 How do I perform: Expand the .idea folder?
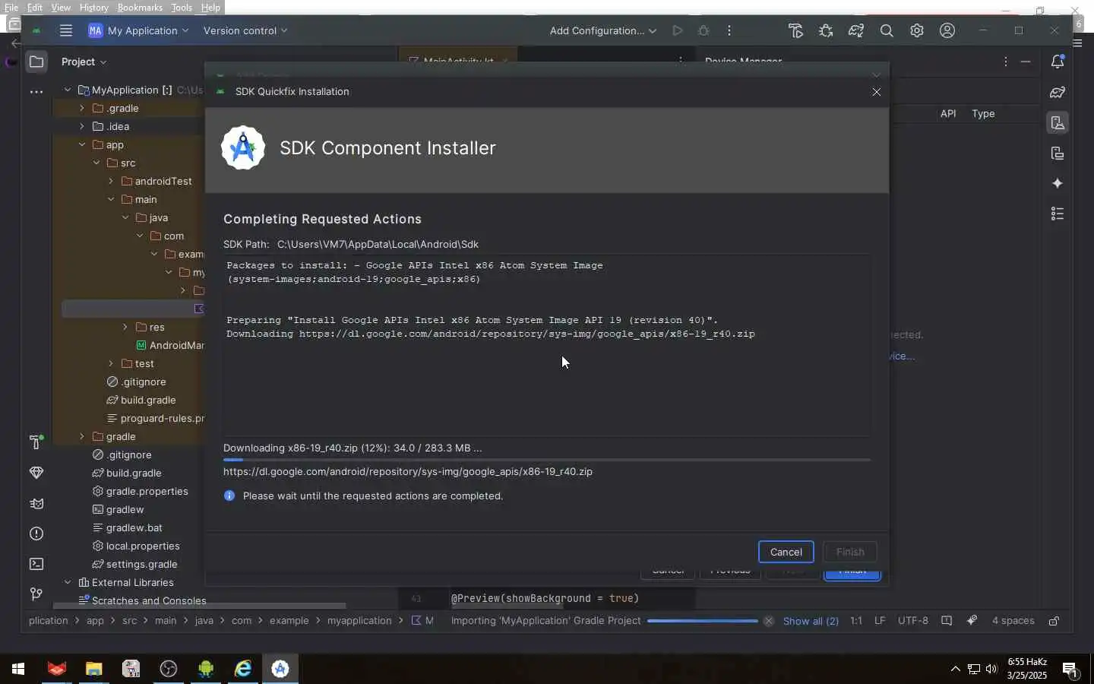(82, 126)
